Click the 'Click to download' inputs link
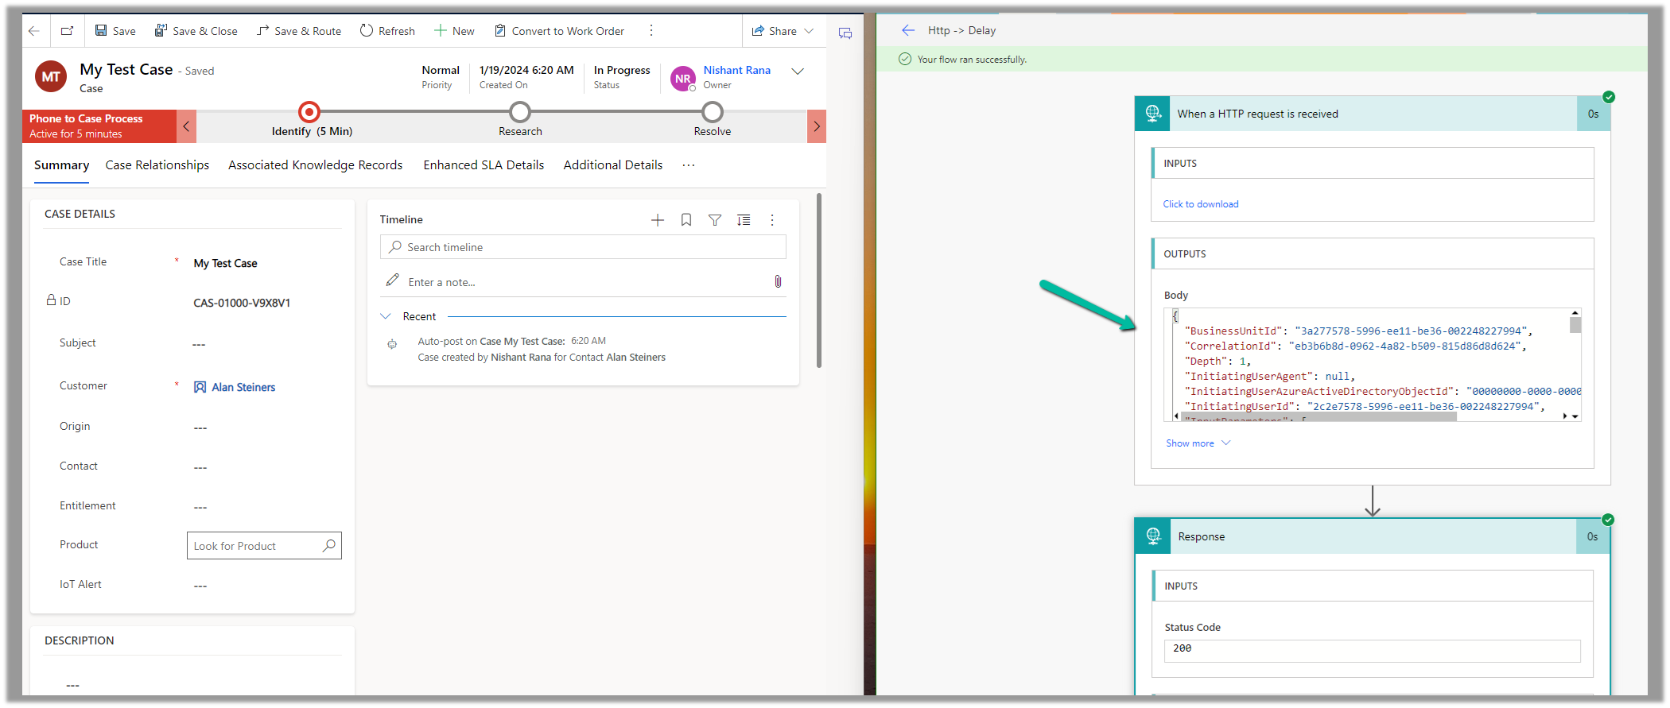This screenshot has height=708, width=1670. click(x=1200, y=204)
